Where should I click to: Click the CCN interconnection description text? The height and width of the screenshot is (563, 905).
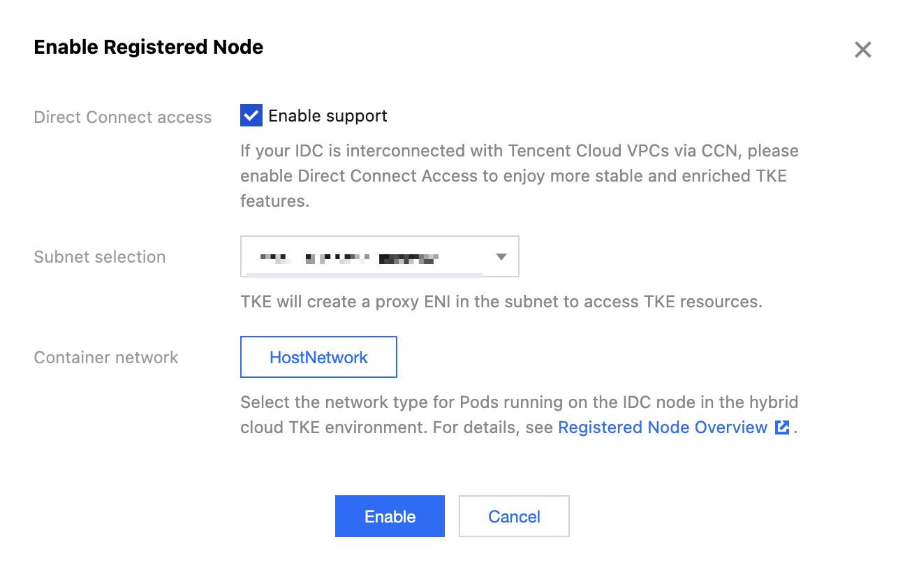pyautogui.click(x=519, y=176)
